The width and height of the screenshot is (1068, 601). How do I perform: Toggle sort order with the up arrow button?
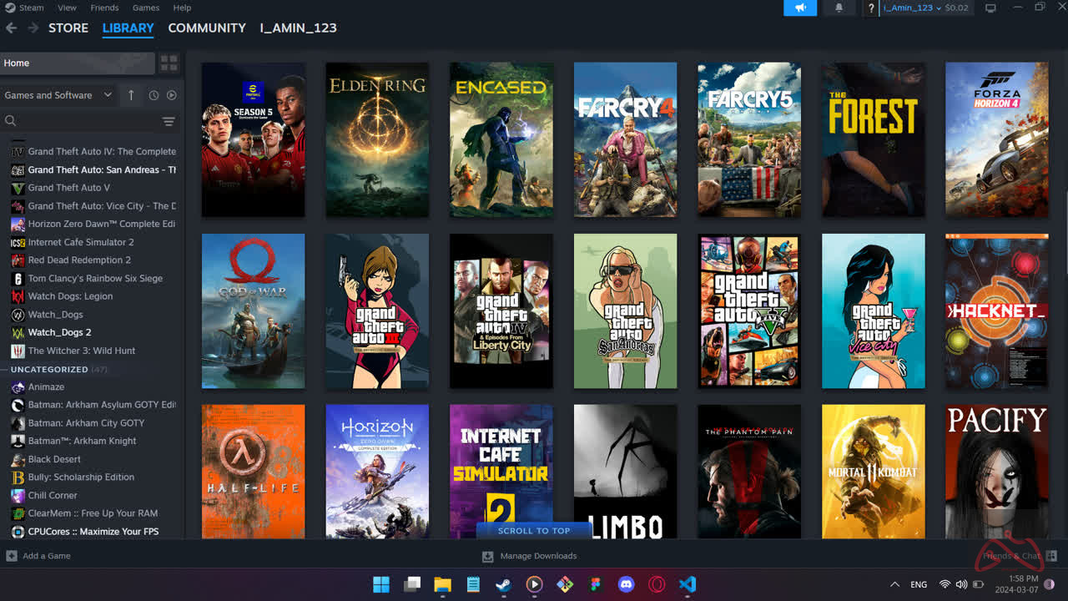131,95
